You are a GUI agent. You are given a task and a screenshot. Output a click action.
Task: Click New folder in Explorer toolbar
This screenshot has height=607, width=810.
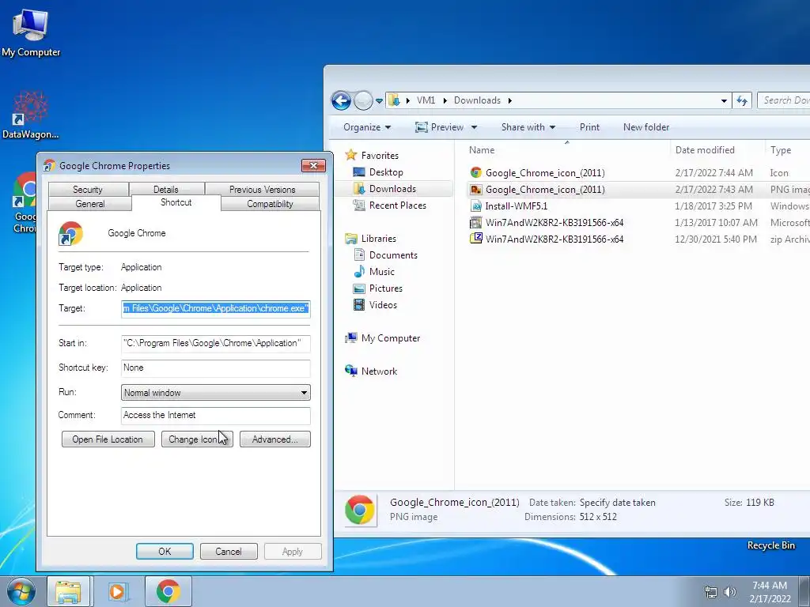(645, 127)
